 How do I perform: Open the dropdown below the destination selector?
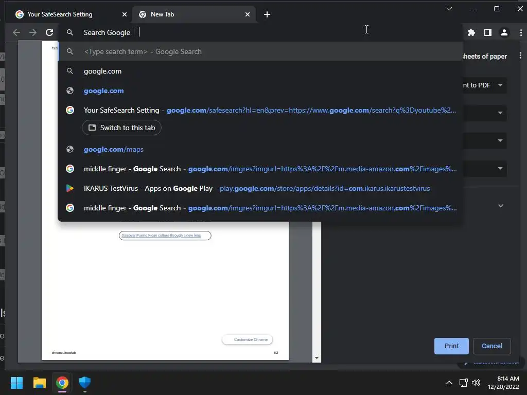[x=485, y=113]
